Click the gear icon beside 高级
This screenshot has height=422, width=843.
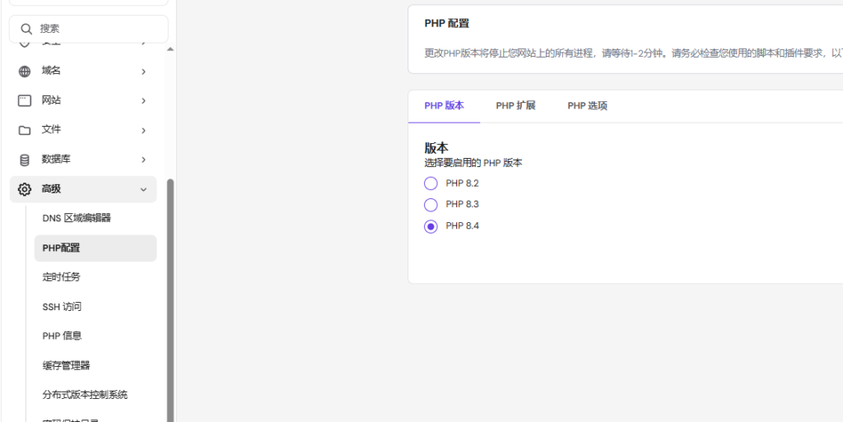(x=25, y=189)
